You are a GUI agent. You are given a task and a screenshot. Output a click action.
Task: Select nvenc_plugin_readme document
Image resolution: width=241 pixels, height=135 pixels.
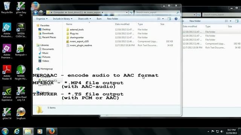point(79,45)
